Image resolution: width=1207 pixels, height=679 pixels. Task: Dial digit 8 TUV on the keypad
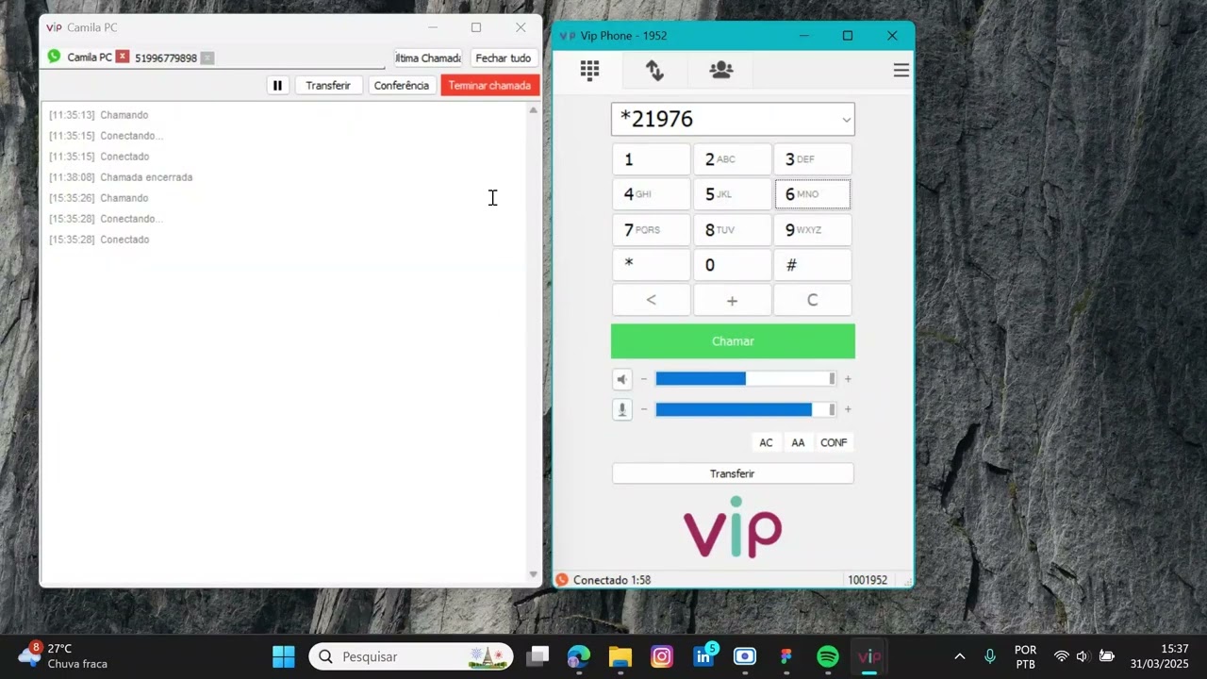(732, 230)
